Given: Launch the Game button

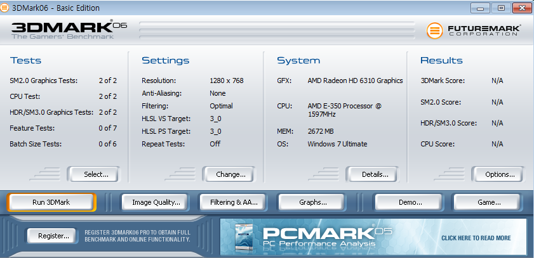Looking at the screenshot, I should [x=488, y=202].
